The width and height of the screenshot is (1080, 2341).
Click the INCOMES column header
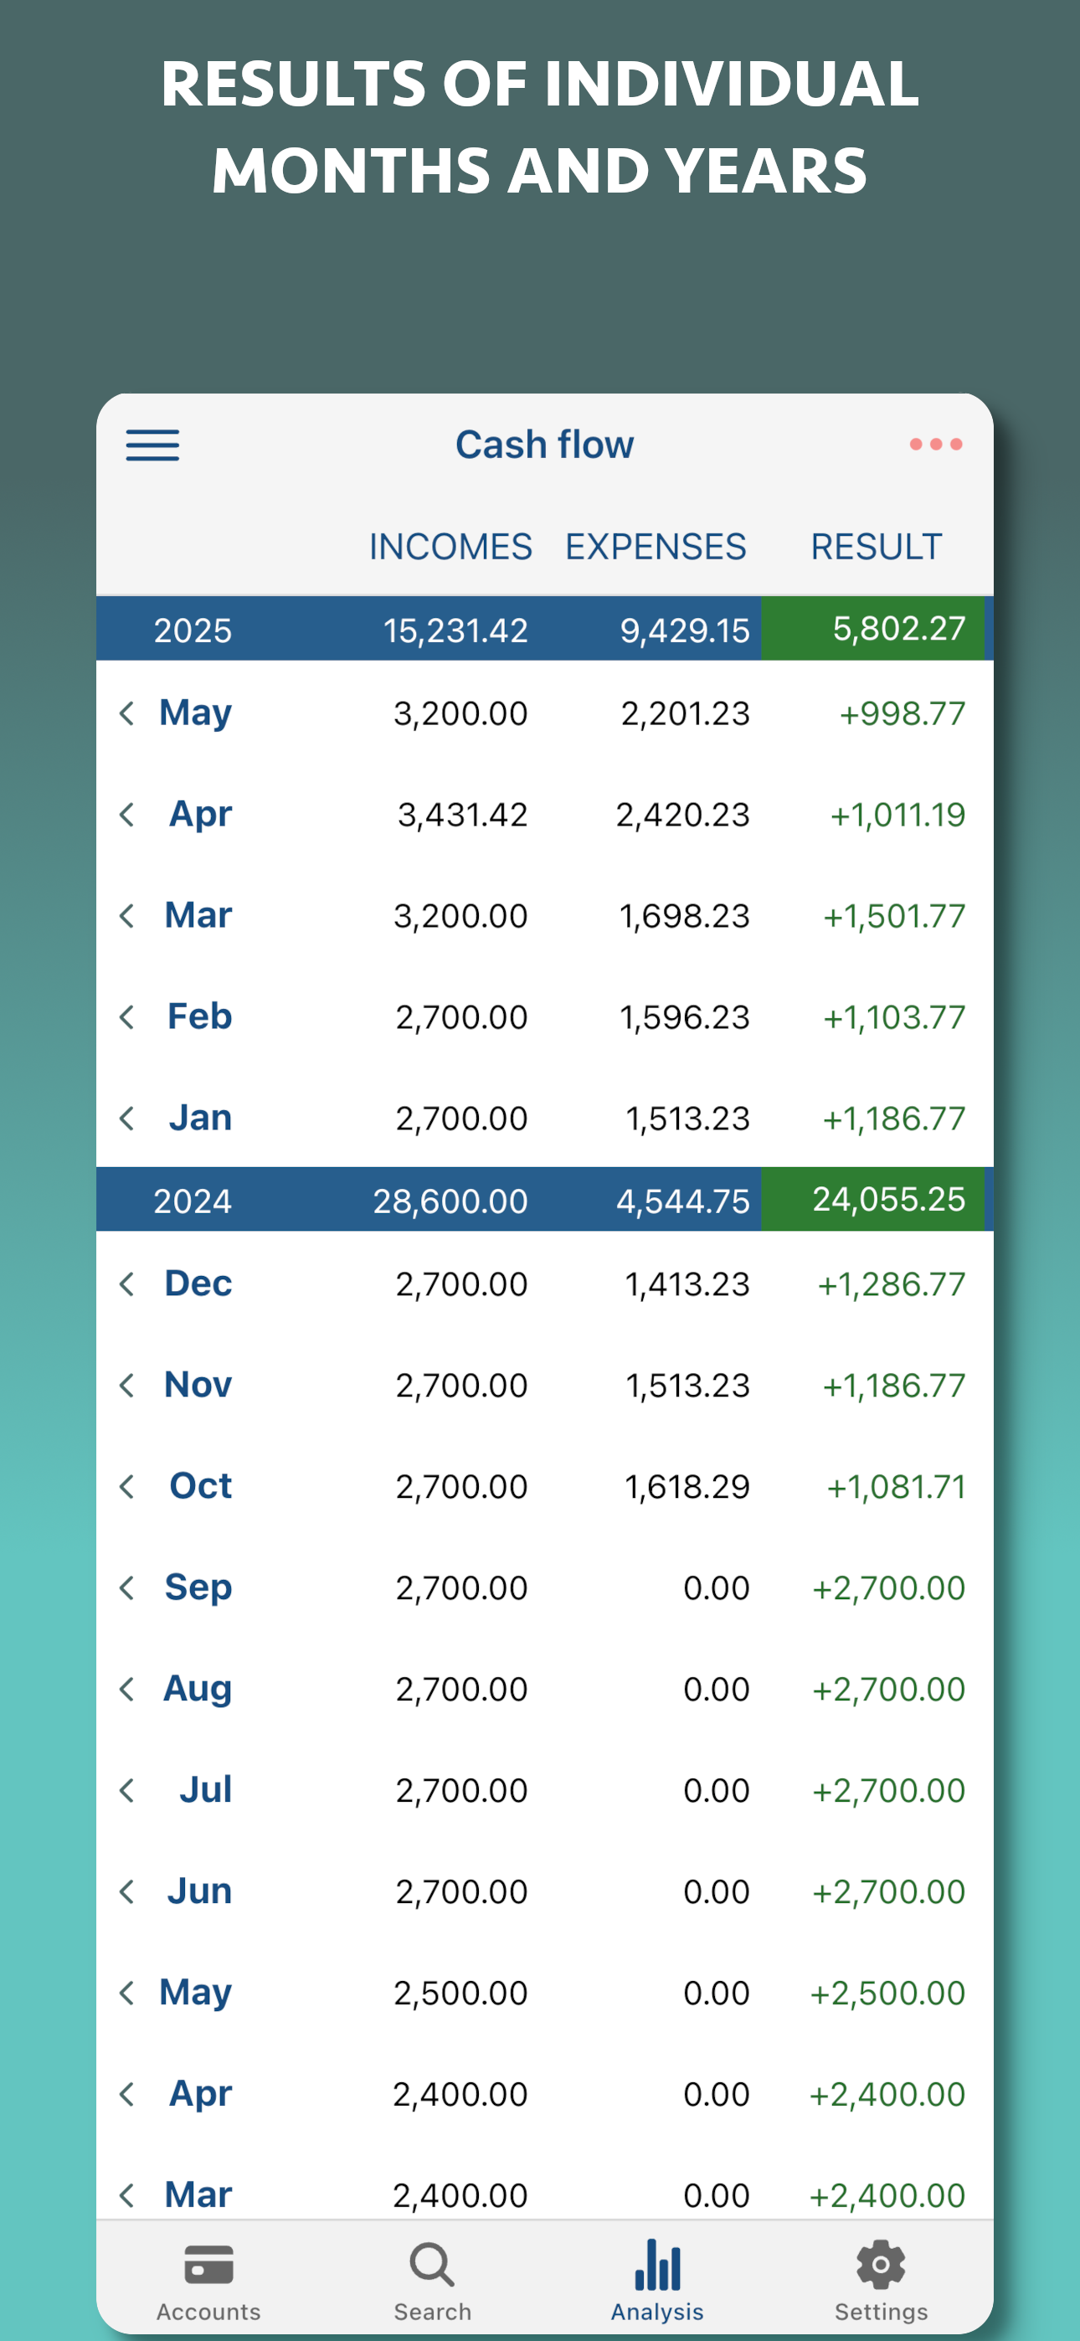click(450, 547)
